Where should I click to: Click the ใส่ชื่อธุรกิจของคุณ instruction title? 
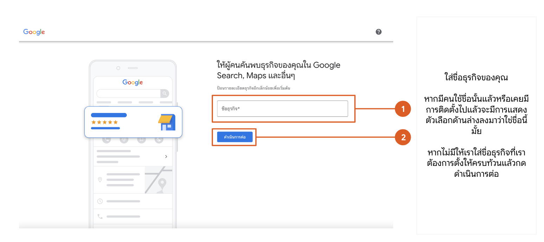click(x=476, y=78)
